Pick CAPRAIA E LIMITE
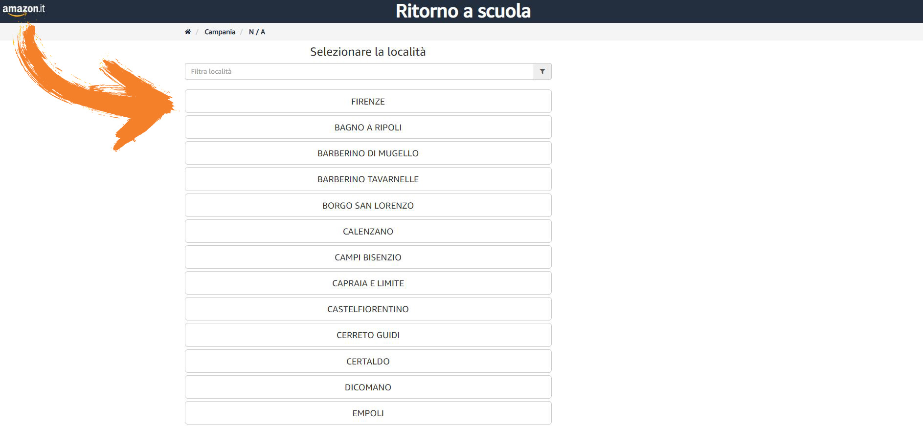 (x=368, y=283)
